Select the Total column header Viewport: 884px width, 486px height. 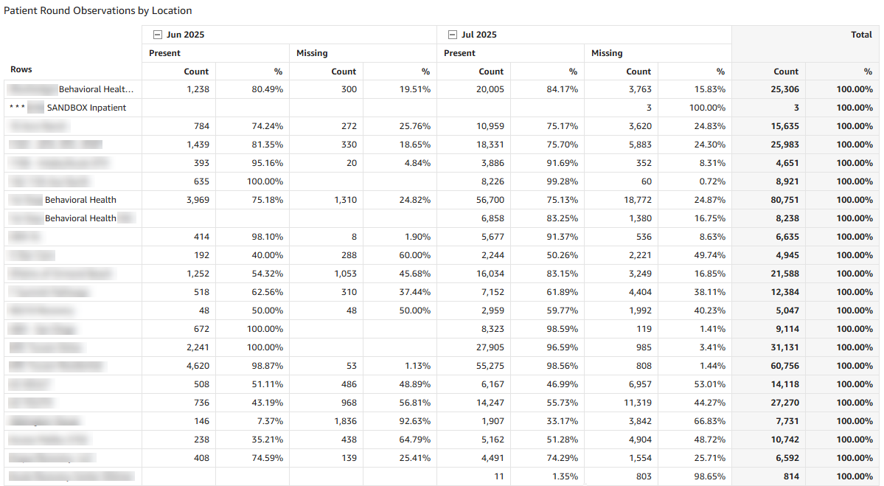(x=860, y=35)
